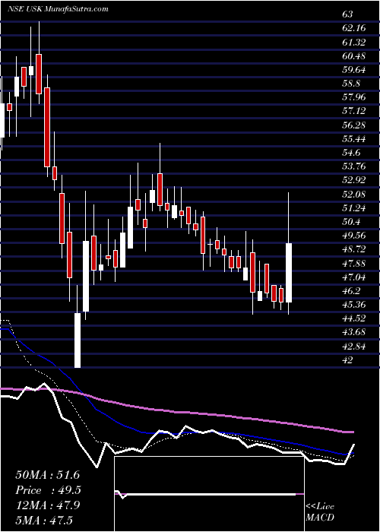Click the 47.04 price axis label
380x532 pixels.
(x=354, y=278)
